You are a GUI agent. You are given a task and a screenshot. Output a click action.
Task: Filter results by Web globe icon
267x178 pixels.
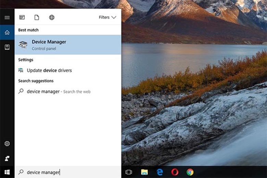pyautogui.click(x=52, y=17)
